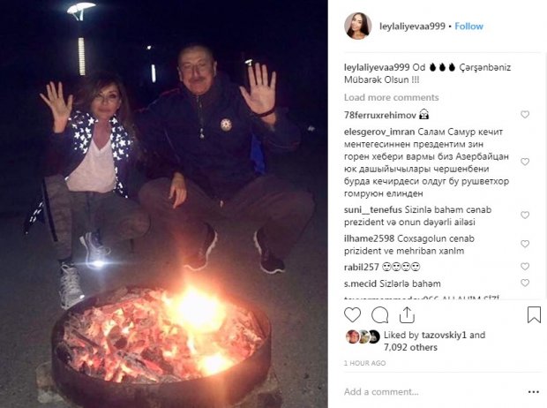View the 7,092 others likes list
Screen dimensions: 547x408
coord(410,347)
